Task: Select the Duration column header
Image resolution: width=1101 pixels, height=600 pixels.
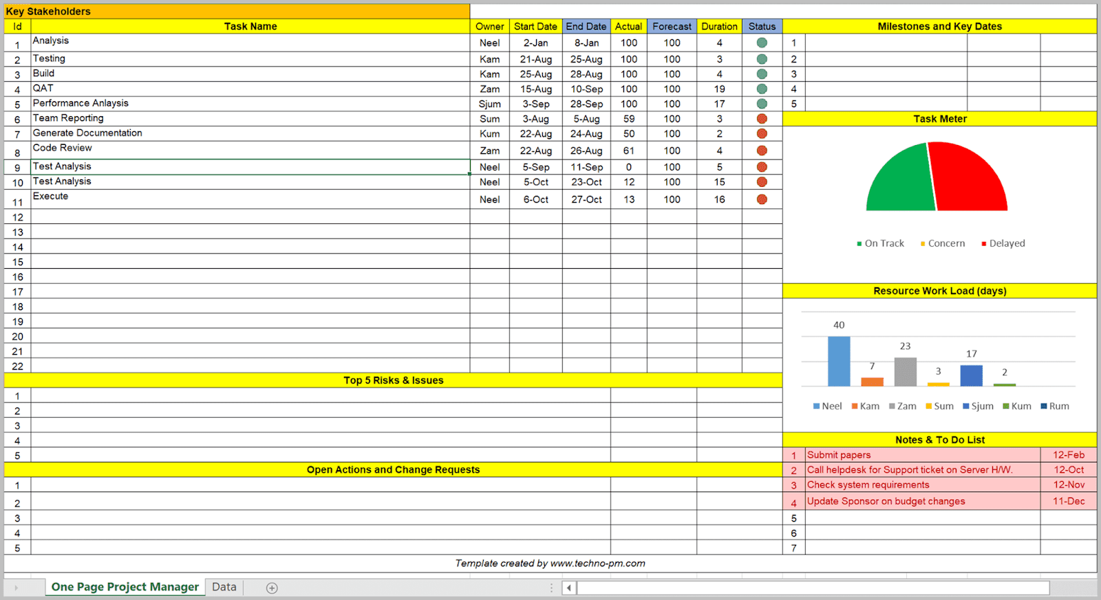Action: 719,26
